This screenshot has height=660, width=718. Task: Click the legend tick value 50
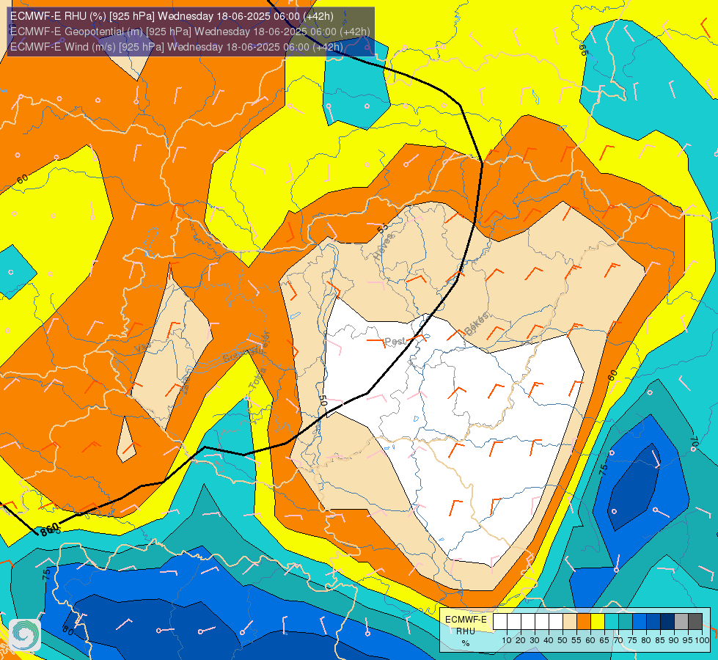(563, 640)
